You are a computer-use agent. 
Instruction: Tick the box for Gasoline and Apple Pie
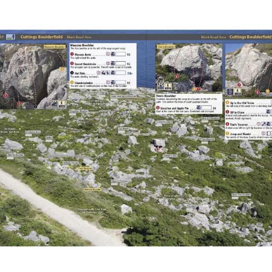(x=206, y=108)
